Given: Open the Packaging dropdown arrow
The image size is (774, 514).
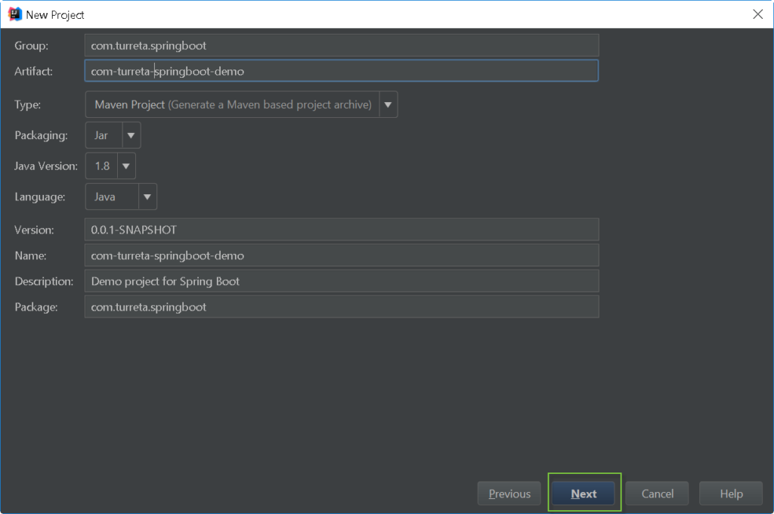Looking at the screenshot, I should [x=131, y=135].
